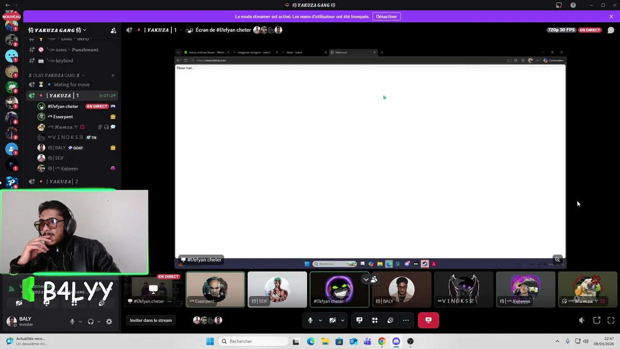Click member Esserpent in voice channel list
620x349 pixels.
(x=77, y=117)
